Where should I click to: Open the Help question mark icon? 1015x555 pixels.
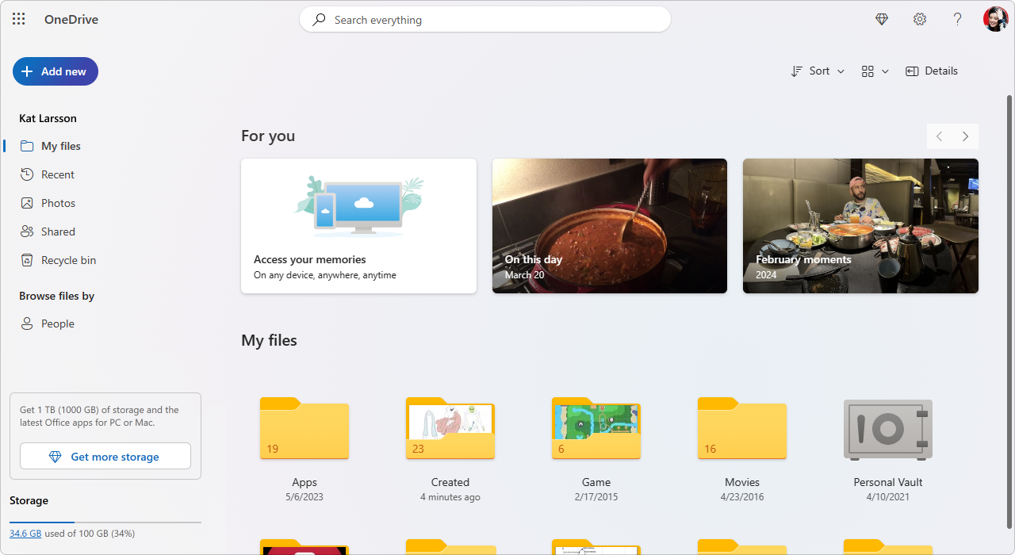[957, 19]
